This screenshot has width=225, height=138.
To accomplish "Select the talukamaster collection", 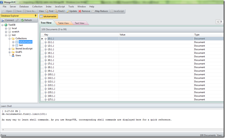I will click(x=26, y=42).
